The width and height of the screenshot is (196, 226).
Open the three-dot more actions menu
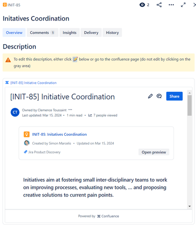tap(171, 5)
